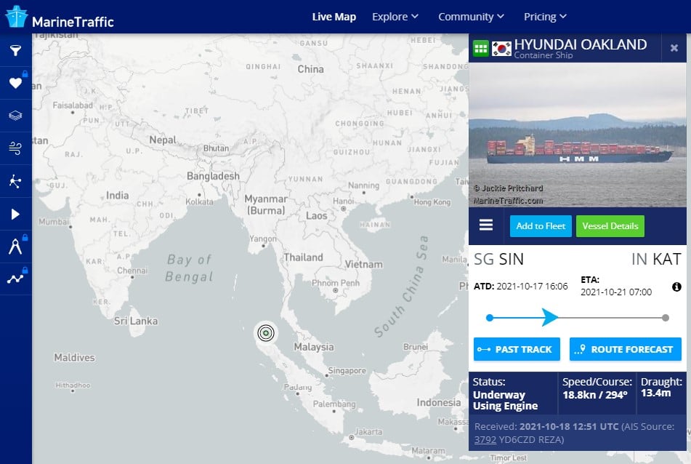Screen dimensions: 691x464
Task: Open the map layers icon
Action: (15, 116)
